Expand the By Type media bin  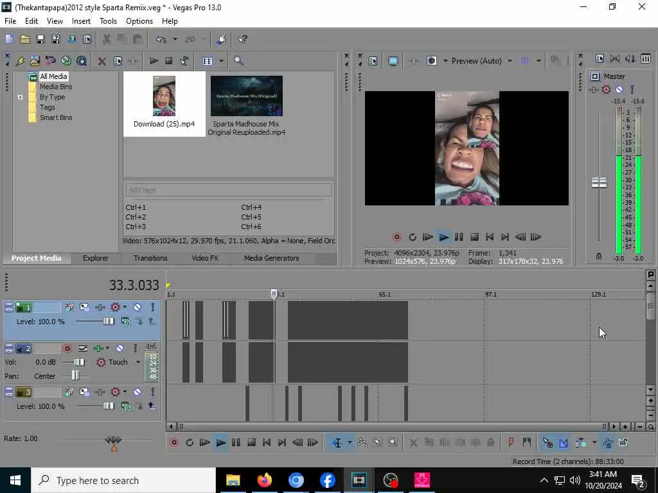pyautogui.click(x=20, y=98)
